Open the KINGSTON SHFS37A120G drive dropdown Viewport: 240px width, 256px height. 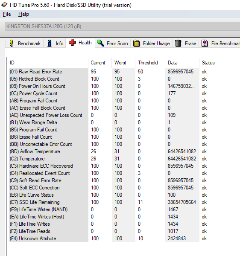tap(123, 26)
